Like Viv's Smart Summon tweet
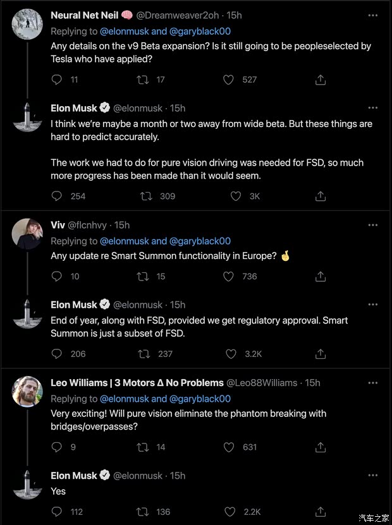The width and height of the screenshot is (392, 525). (x=230, y=276)
